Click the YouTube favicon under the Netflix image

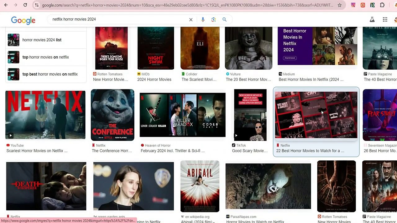click(8, 145)
